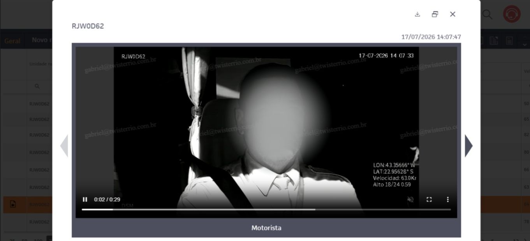
Task: Click the calculator icon in background toolbar
Action: click(x=509, y=40)
